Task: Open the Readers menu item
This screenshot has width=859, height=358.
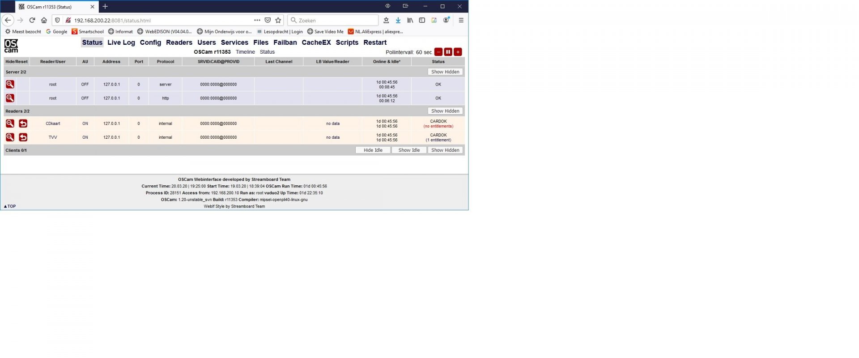Action: (179, 43)
